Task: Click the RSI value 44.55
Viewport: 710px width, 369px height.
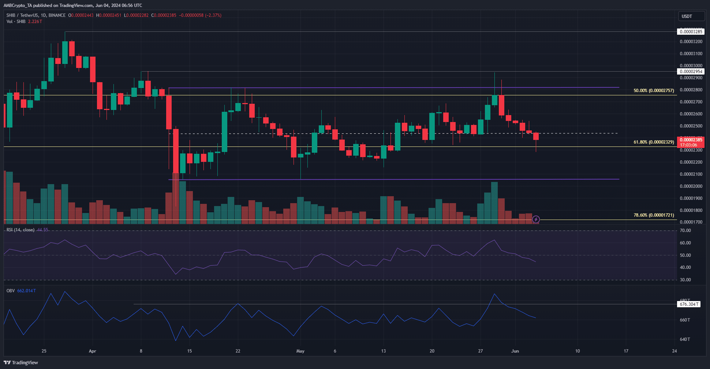Action: coord(42,230)
